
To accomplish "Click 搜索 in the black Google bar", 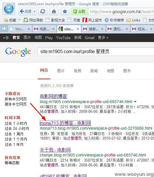I will [16, 38].
